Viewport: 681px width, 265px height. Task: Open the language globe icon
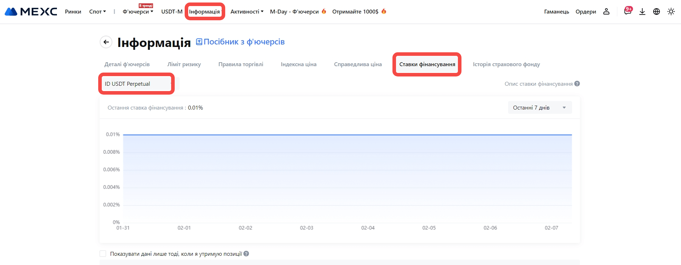pos(656,12)
